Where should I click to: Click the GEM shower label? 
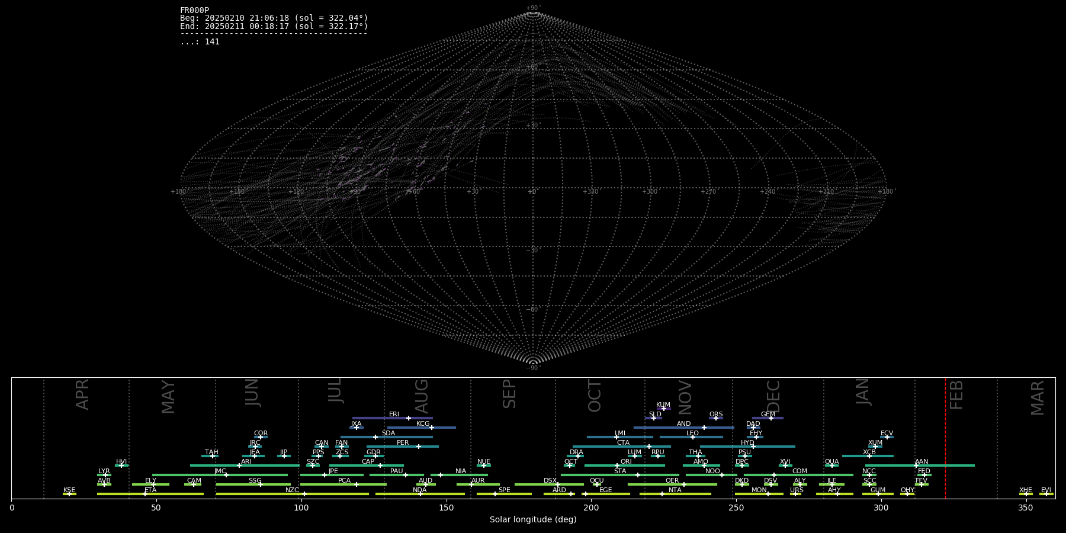click(x=768, y=414)
